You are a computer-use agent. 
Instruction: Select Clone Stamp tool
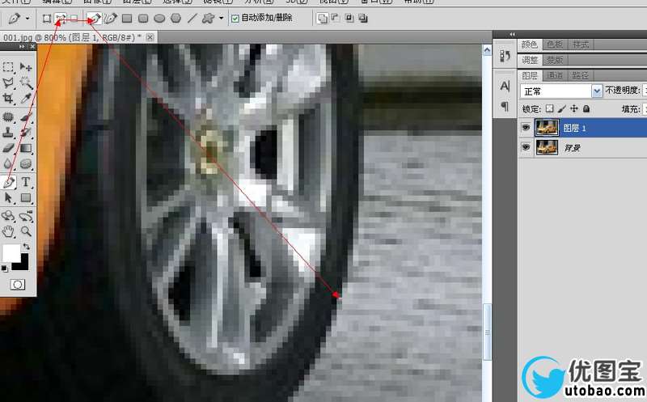click(8, 133)
